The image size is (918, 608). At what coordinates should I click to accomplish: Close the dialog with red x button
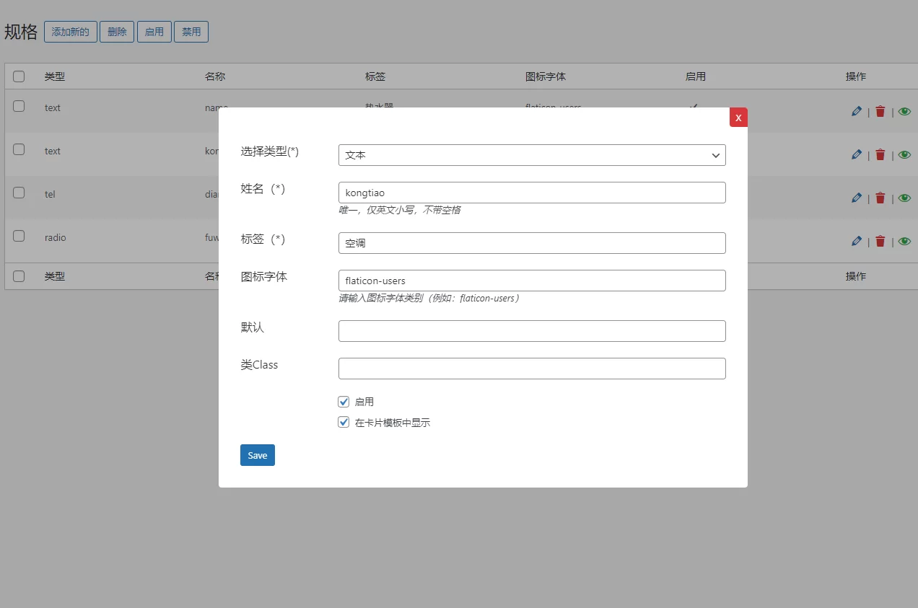pos(738,117)
